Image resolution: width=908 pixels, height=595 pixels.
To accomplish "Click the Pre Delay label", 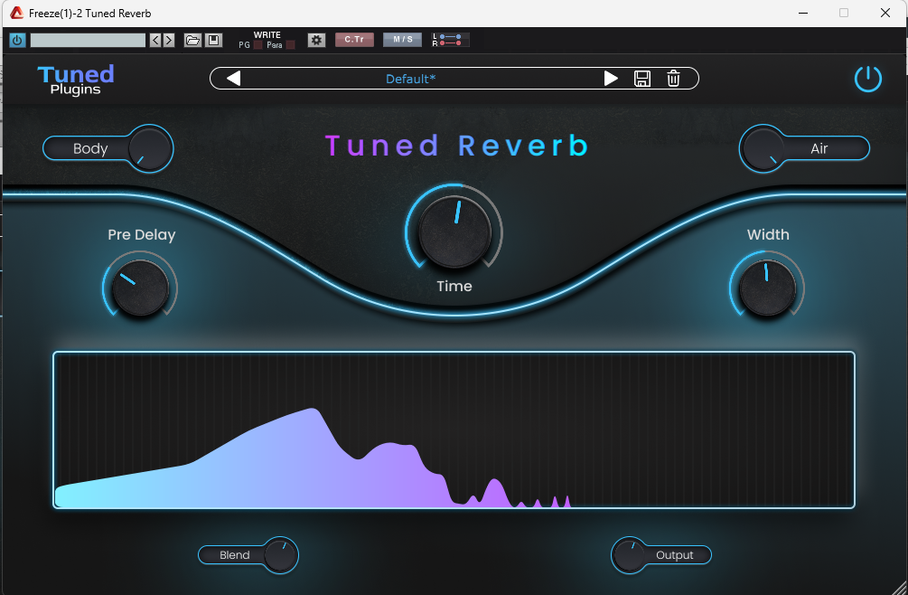I will [141, 234].
